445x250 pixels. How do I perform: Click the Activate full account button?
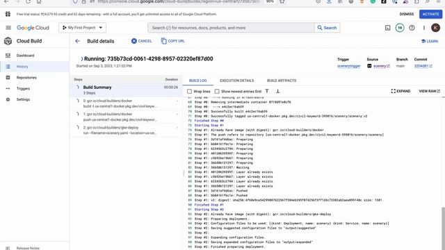[430, 14]
